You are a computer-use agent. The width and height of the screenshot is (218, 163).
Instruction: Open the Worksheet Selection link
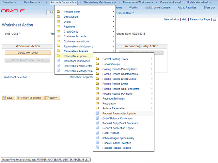tap(15, 77)
